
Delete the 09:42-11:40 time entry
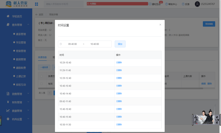(x=119, y=101)
